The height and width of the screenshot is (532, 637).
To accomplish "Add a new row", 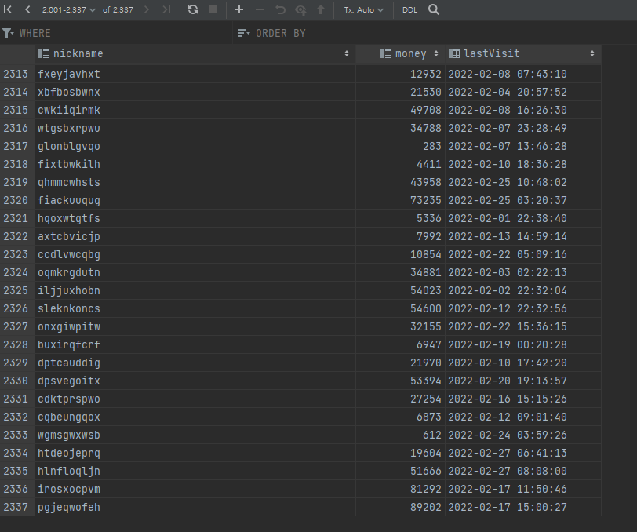I will coord(239,9).
